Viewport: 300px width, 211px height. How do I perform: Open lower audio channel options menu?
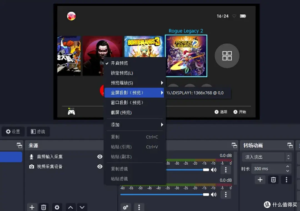[226, 195]
